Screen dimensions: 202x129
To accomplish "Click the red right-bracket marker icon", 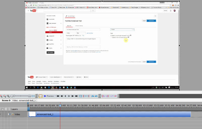I will (88, 96).
